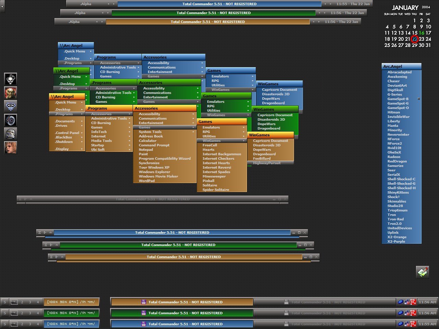
Task: Open Windows Movie Maker entry
Action: tap(165, 176)
